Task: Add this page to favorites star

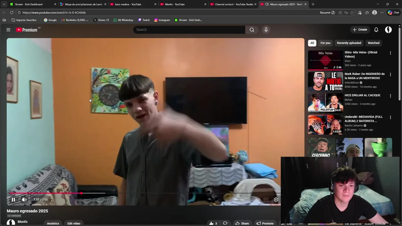Action: click(x=352, y=13)
